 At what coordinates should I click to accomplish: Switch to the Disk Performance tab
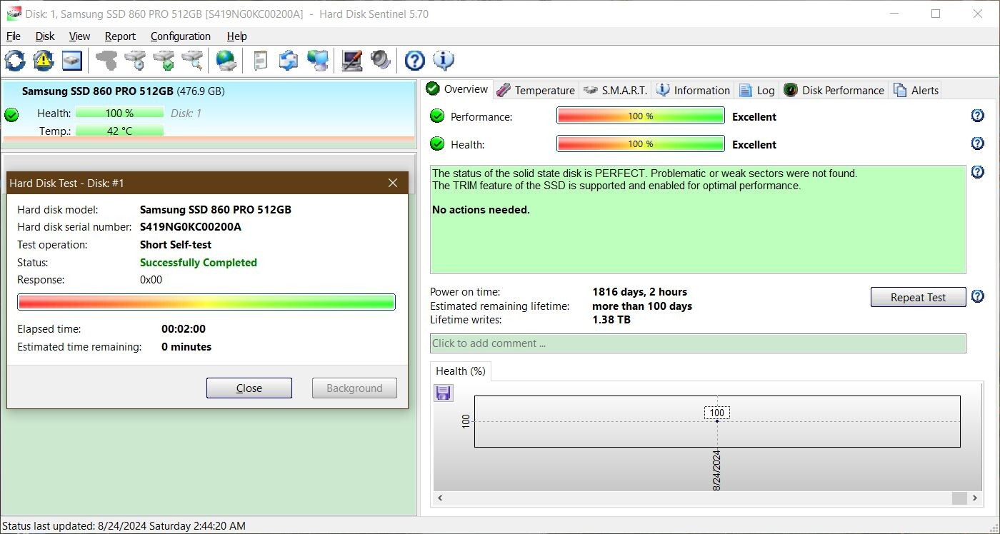click(834, 90)
